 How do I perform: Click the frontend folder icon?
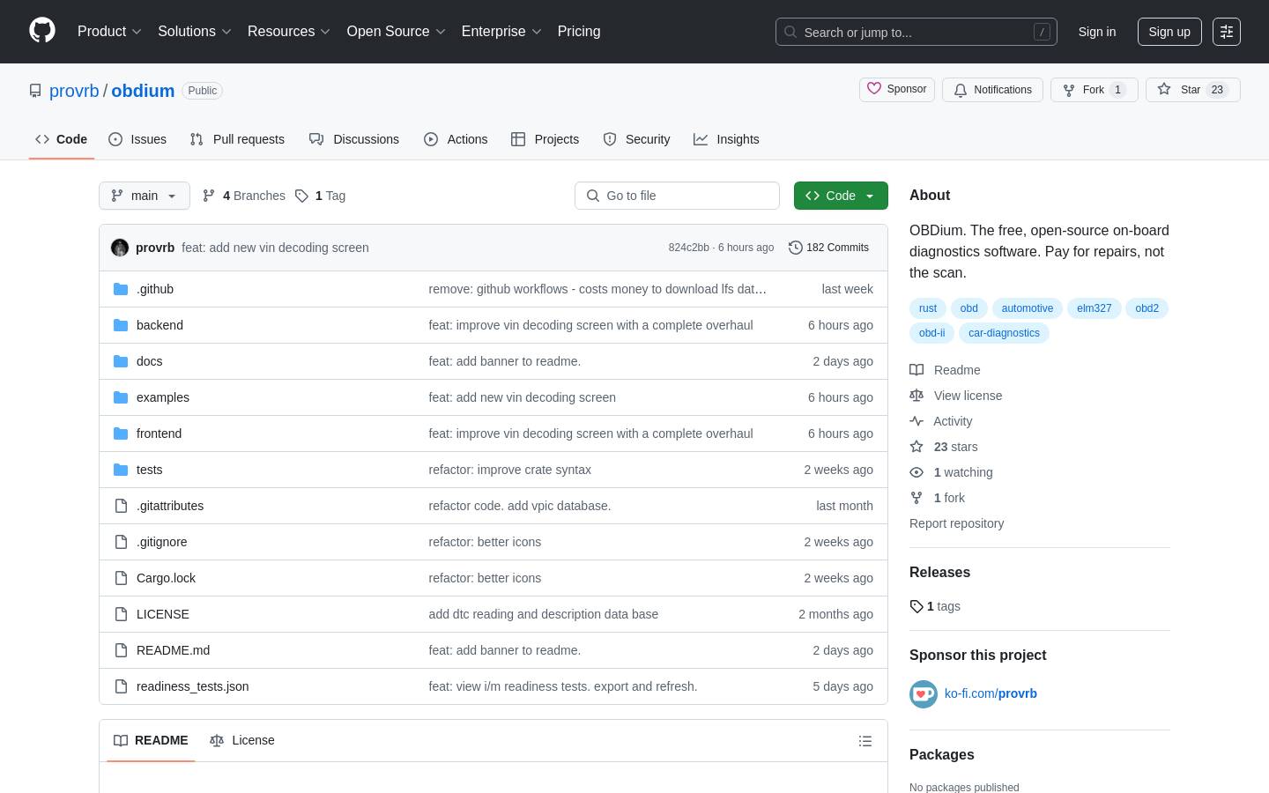[x=121, y=434]
